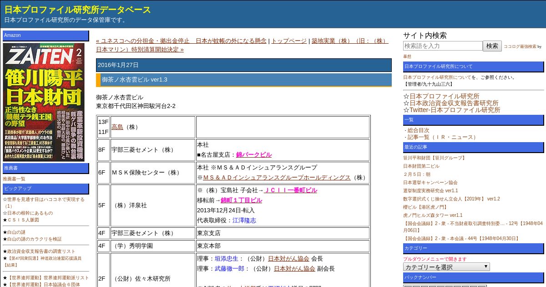The height and width of the screenshot is (287, 546).
Task: Click the バックナンバー section header
Action: tap(473, 277)
